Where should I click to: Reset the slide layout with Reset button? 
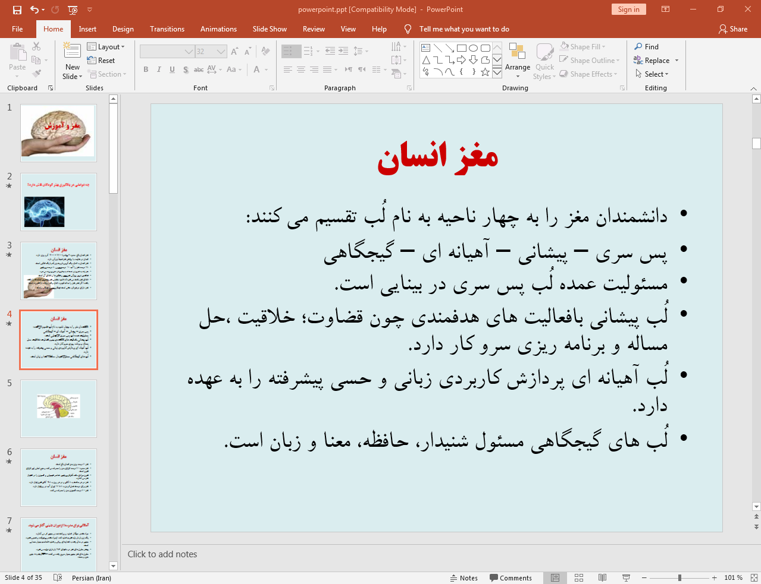[x=101, y=60]
